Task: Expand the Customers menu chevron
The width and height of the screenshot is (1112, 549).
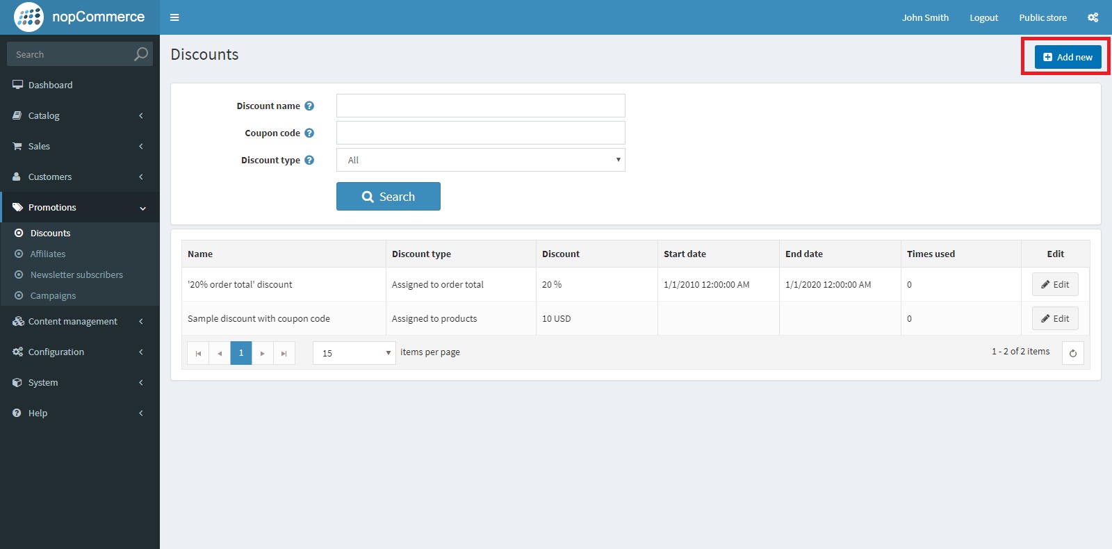Action: 141,177
